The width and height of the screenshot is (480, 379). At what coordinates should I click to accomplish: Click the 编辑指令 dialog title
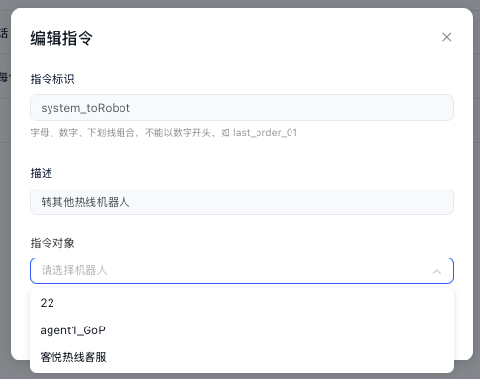point(62,38)
